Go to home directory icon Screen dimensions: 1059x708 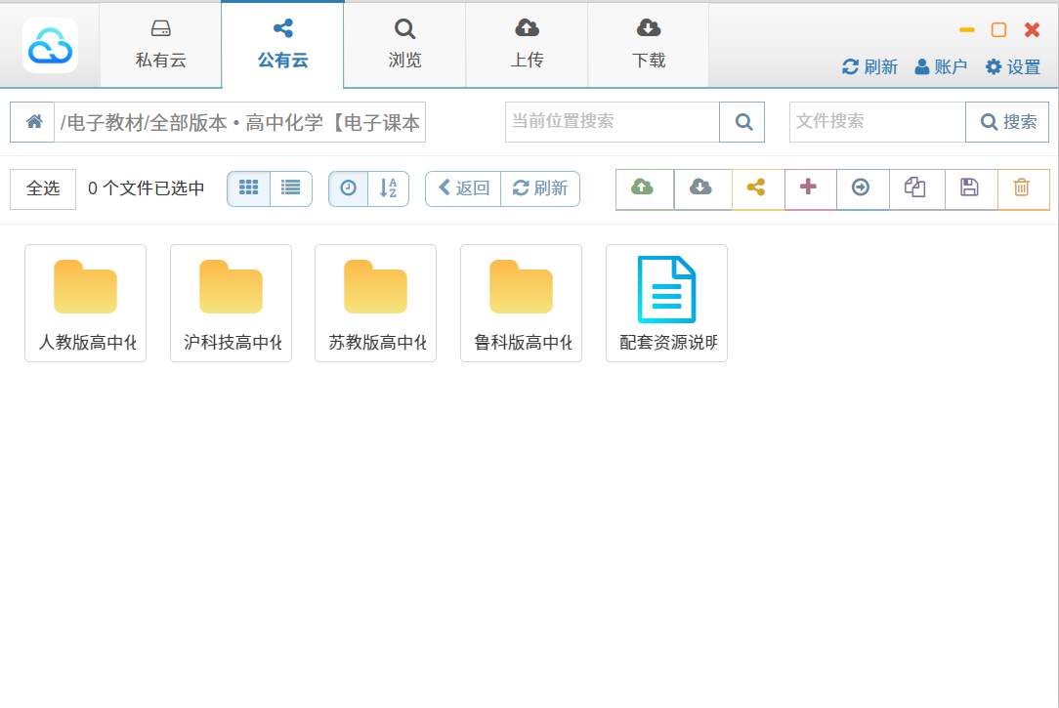33,122
